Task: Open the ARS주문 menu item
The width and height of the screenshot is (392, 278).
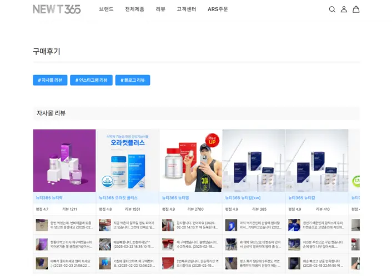Action: coord(218,9)
